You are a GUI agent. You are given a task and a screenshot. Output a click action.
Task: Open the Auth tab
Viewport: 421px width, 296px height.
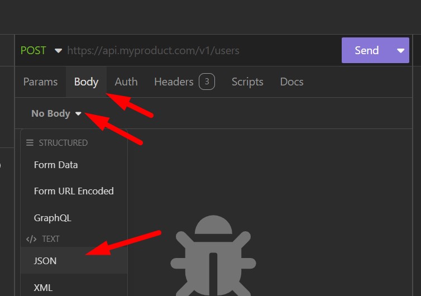point(126,82)
